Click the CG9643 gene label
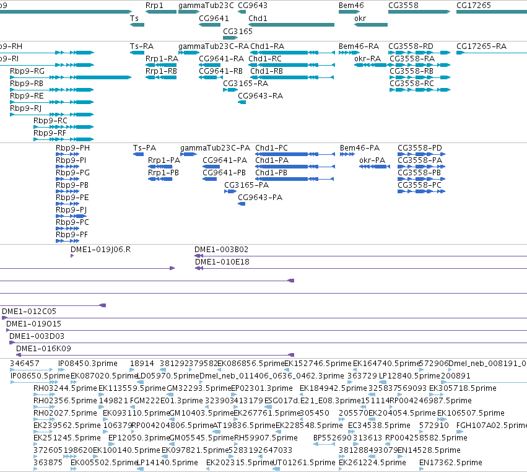527x472 pixels. click(253, 6)
